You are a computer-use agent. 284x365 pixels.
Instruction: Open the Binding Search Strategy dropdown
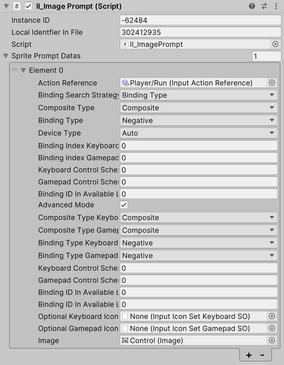click(x=199, y=95)
